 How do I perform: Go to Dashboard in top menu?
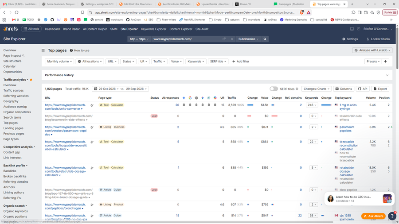click(x=52, y=29)
